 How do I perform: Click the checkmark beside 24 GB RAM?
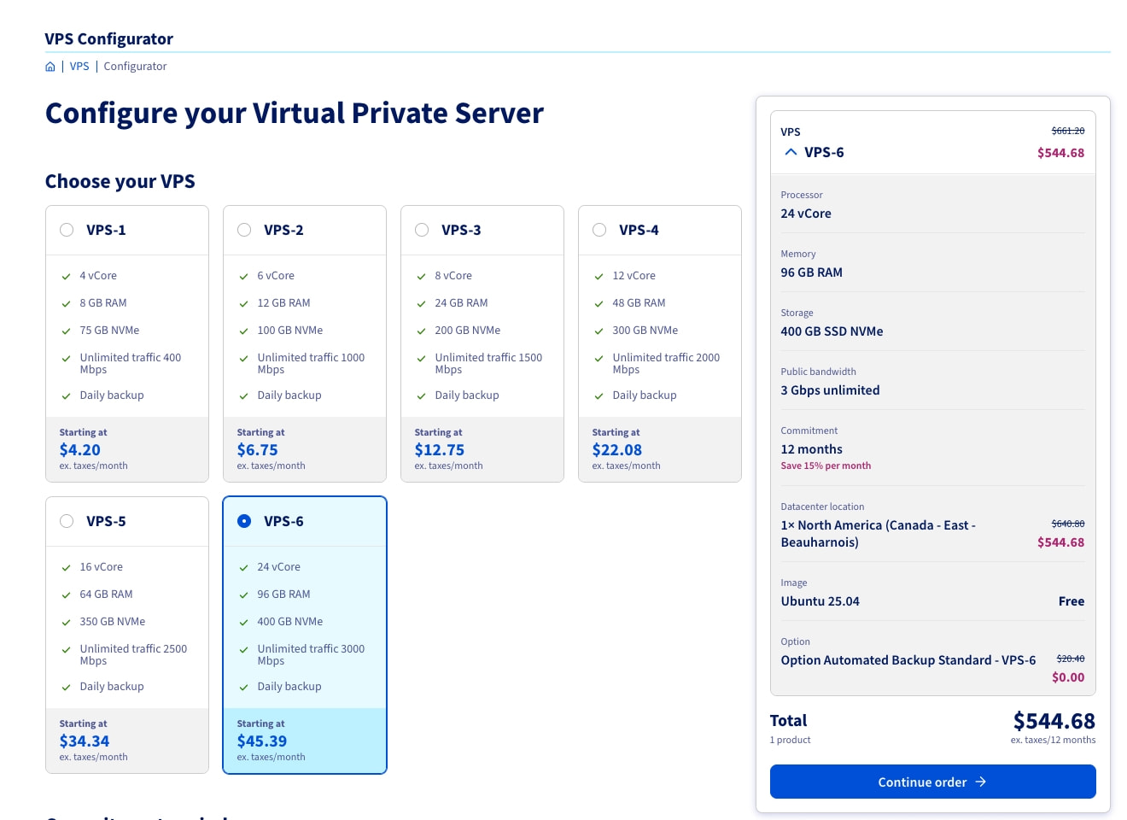[421, 304]
